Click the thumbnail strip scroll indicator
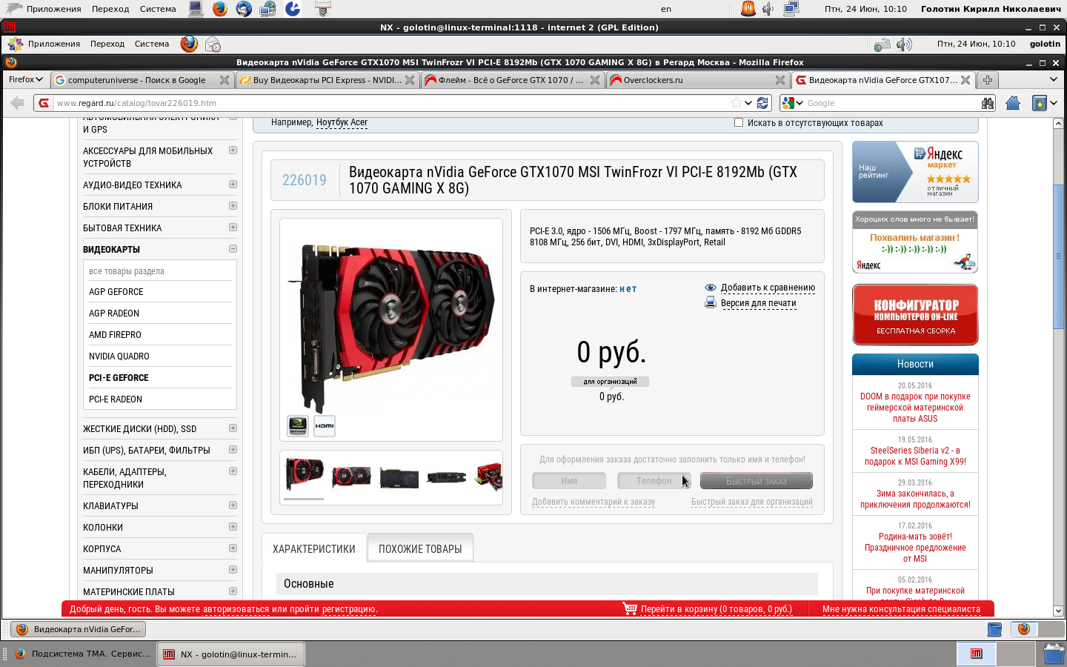 pyautogui.click(x=304, y=499)
